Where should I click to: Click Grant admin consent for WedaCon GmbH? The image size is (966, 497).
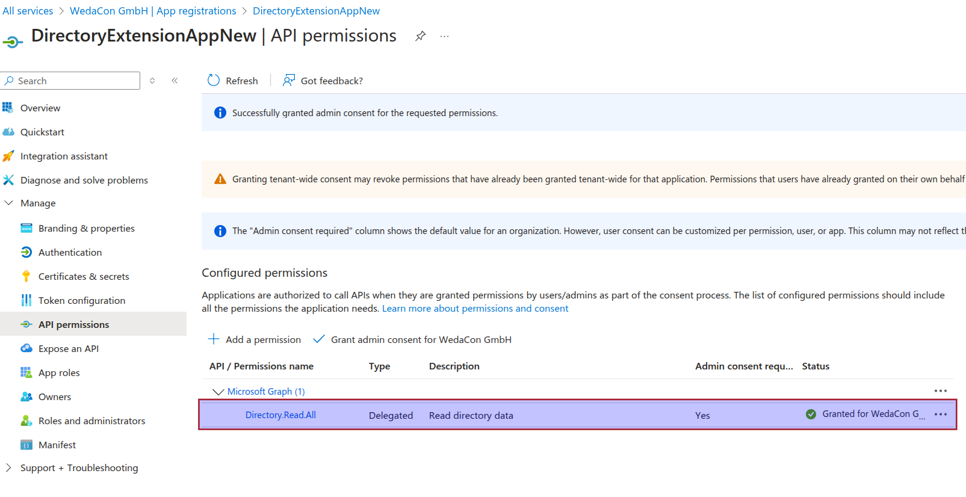pos(412,339)
